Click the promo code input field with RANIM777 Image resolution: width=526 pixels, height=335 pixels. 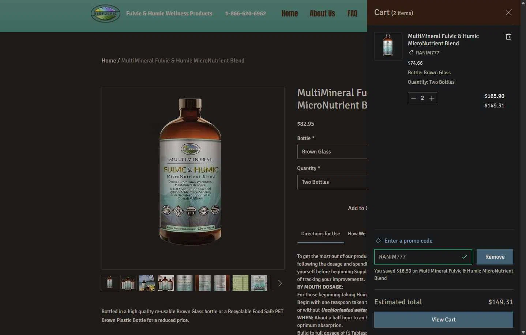click(x=423, y=257)
